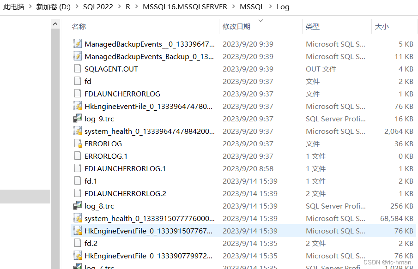Open the 修改日期 column filter dropdown

point(260,21)
